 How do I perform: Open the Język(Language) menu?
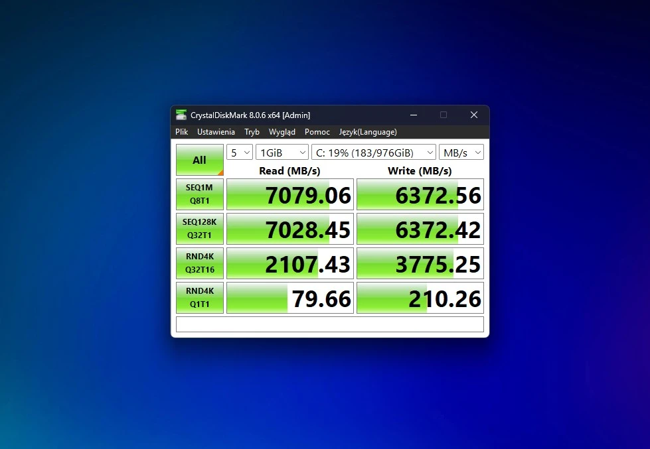pyautogui.click(x=368, y=132)
